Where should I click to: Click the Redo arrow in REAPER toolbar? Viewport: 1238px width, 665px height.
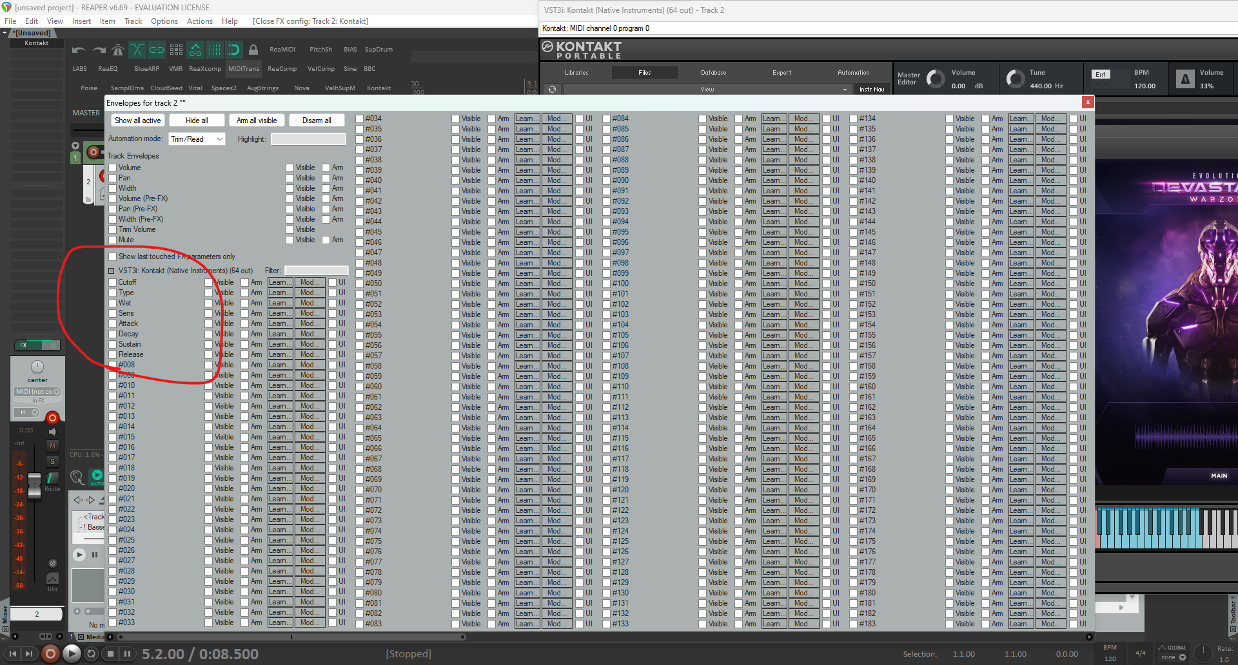[x=99, y=50]
